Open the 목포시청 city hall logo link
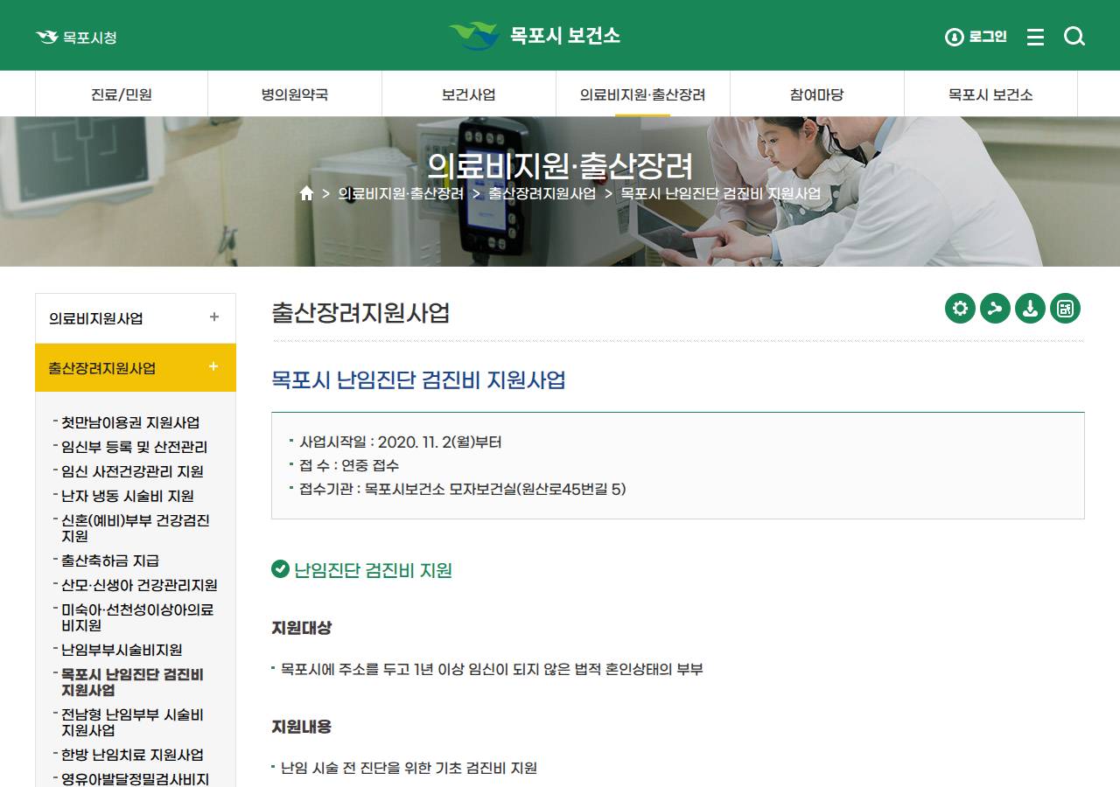Screen dimensions: 1120x787 76,38
